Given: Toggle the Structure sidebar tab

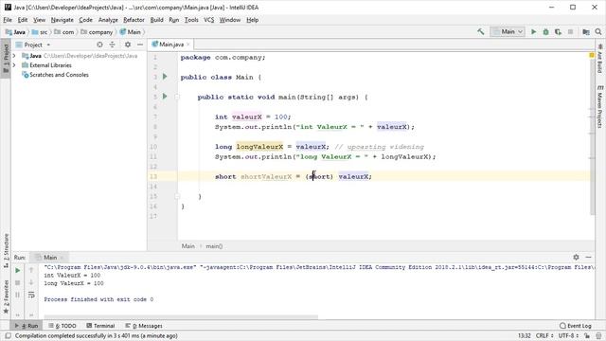Looking at the screenshot, I should click(x=6, y=250).
